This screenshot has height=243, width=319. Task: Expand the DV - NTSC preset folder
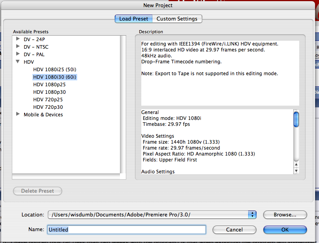[x=18, y=47]
